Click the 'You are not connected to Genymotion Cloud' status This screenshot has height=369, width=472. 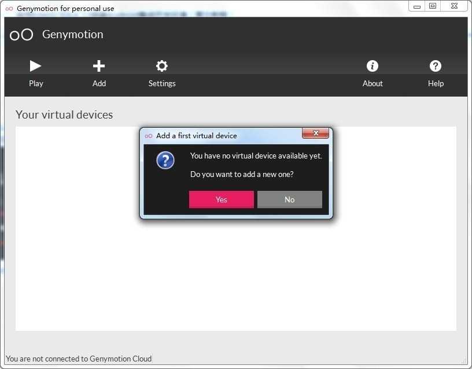[79, 359]
